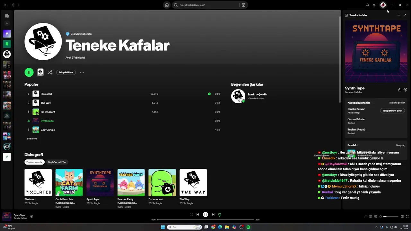Open the queue icon in the player bar
Screen dimensions: 411x231
tap(370, 217)
